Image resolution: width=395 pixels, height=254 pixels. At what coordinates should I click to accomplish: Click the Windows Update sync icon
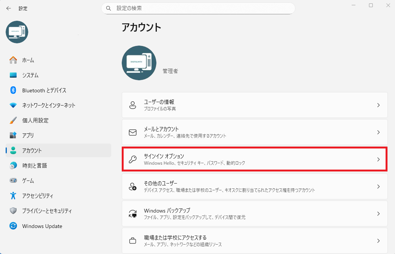pos(13,226)
